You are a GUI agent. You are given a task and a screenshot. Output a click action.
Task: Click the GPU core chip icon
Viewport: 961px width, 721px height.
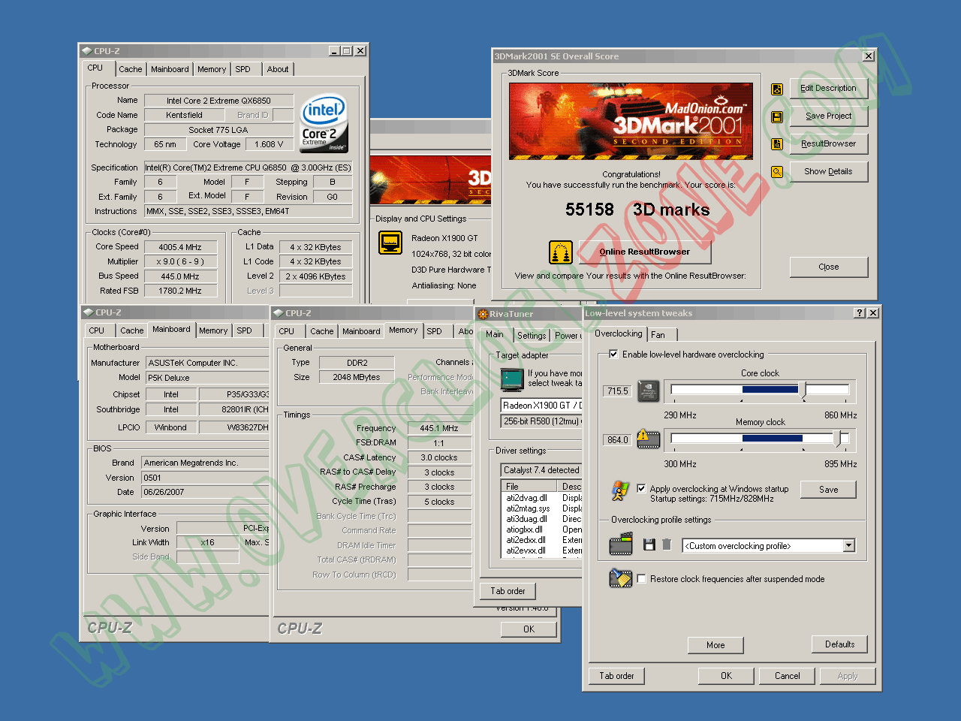coord(648,391)
